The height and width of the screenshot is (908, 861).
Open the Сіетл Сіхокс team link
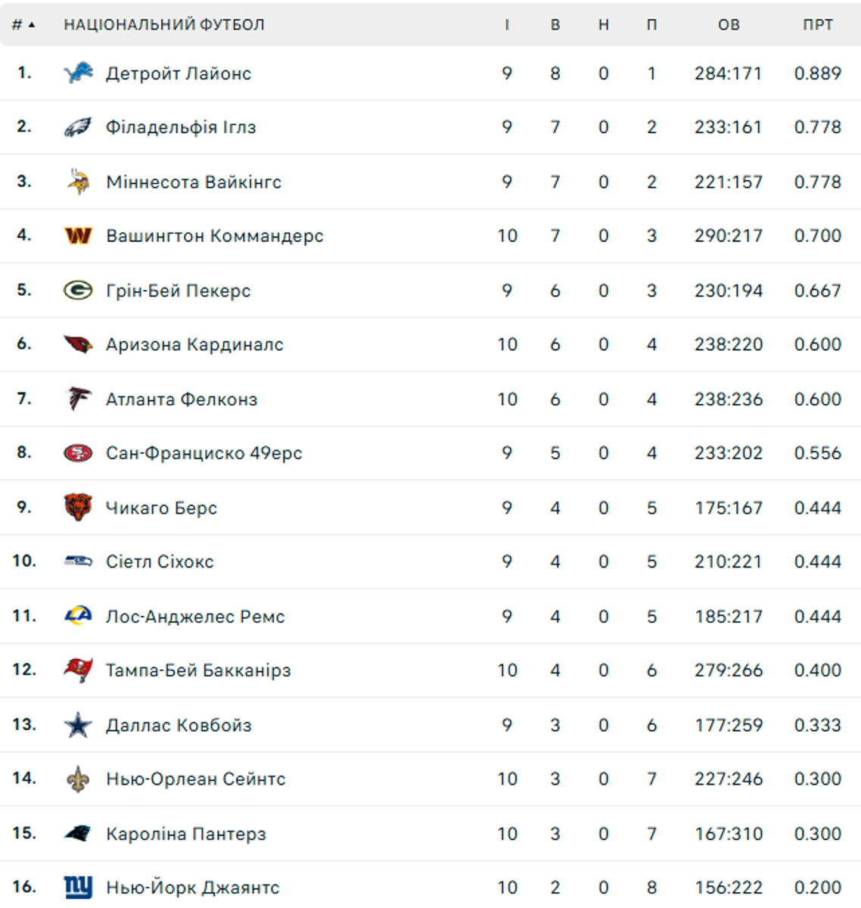coord(160,561)
